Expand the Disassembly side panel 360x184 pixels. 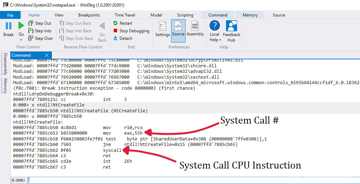tap(5, 64)
